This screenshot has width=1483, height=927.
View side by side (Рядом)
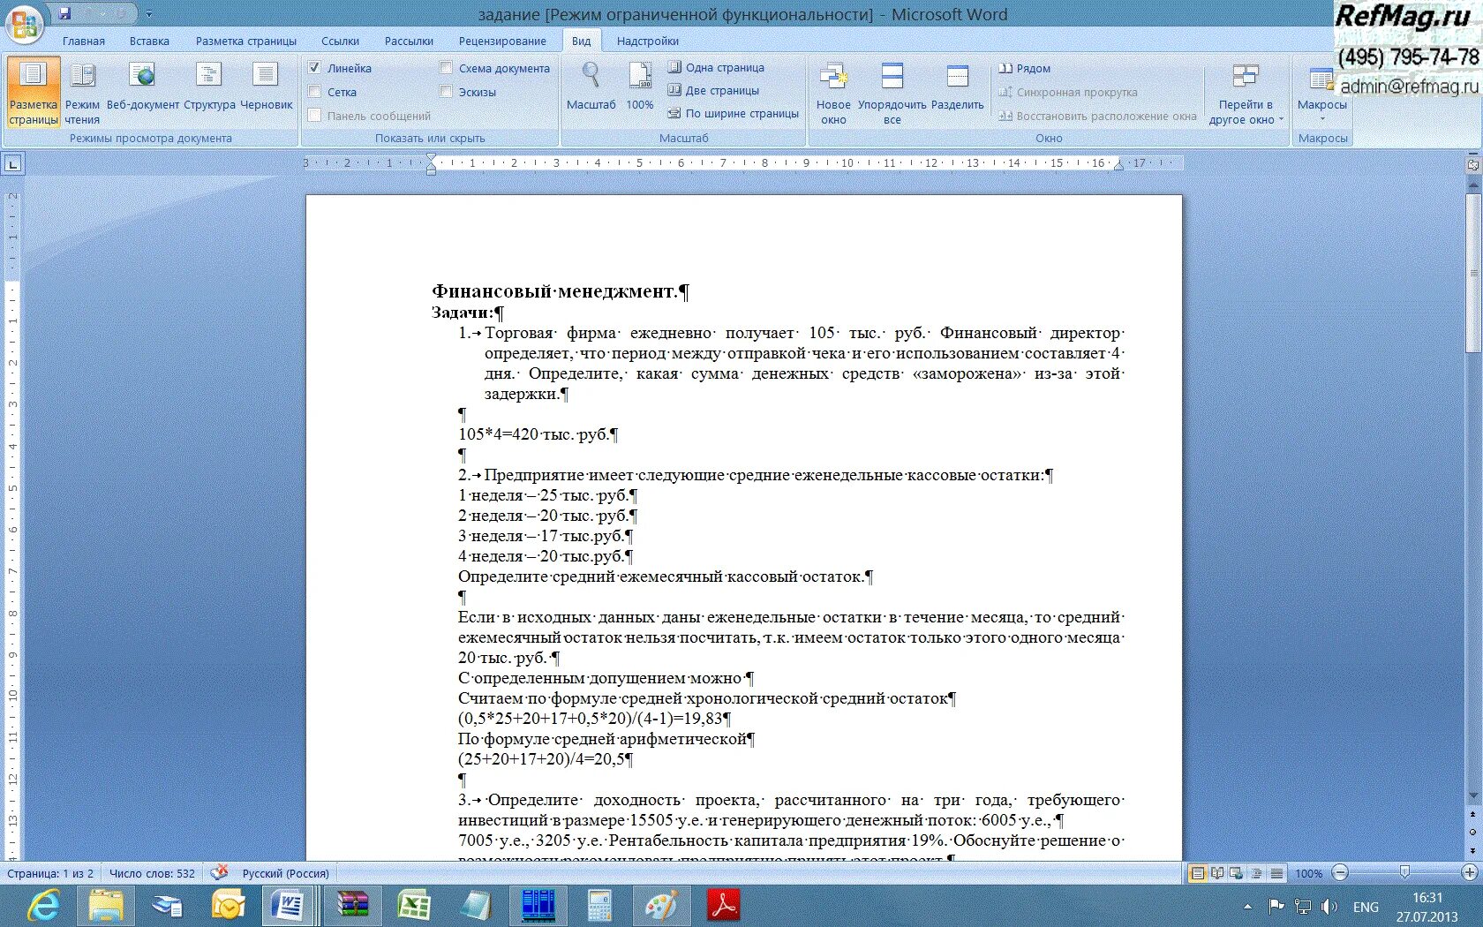click(1025, 68)
